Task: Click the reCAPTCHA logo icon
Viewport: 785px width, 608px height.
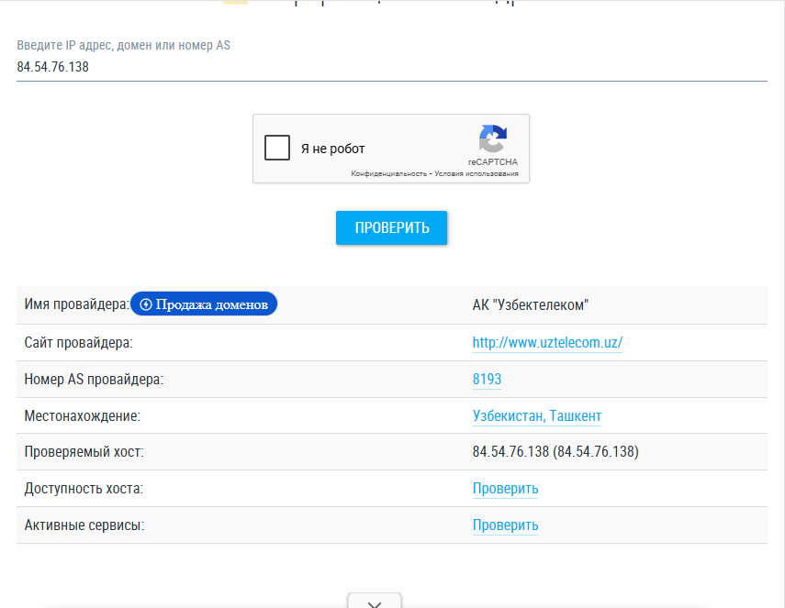Action: pos(493,138)
